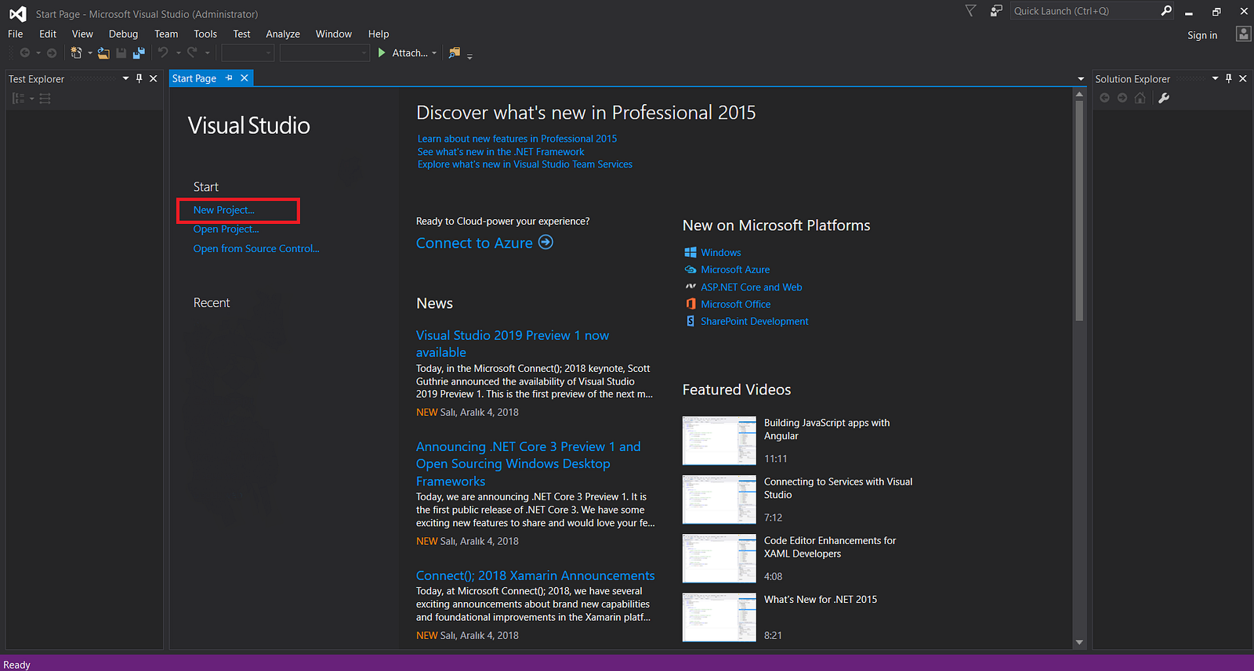Click the SharePoint logo icon
The height and width of the screenshot is (671, 1254).
point(690,321)
